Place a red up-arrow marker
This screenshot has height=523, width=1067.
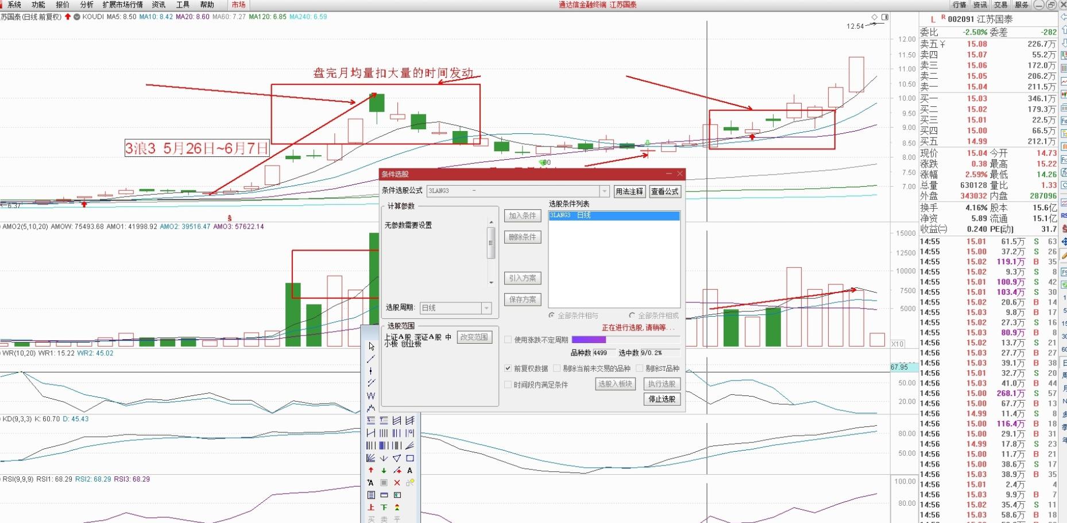point(371,470)
